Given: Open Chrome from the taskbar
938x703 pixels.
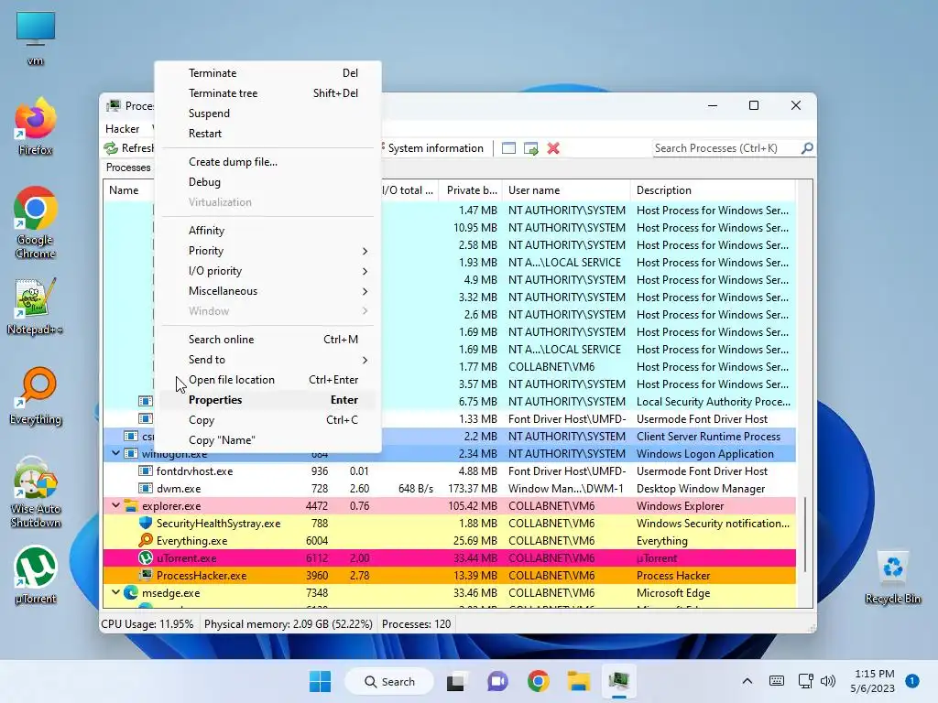Looking at the screenshot, I should pos(538,681).
